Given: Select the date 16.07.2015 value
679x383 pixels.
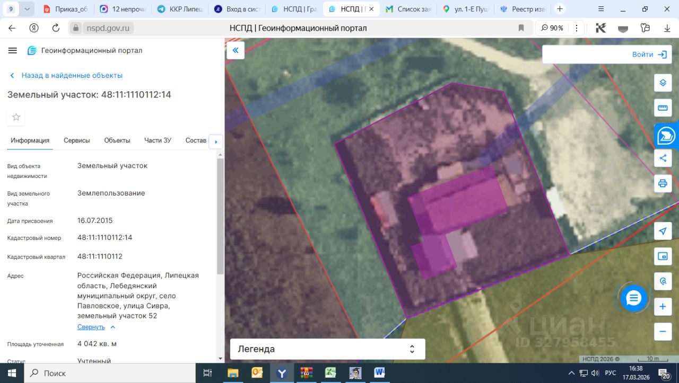Looking at the screenshot, I should pos(95,220).
